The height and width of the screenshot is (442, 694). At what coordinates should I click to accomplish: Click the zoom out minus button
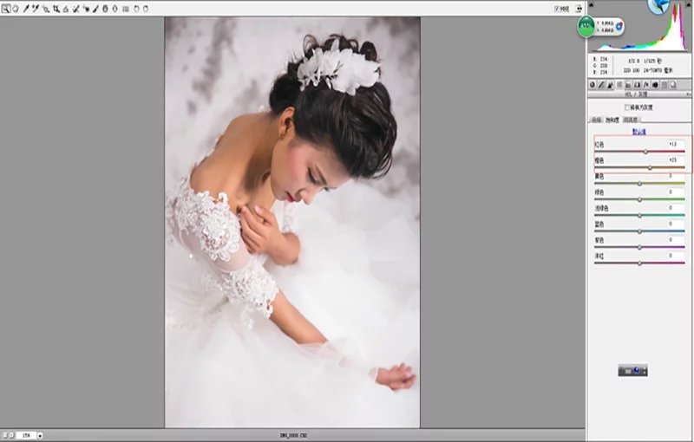3,435
